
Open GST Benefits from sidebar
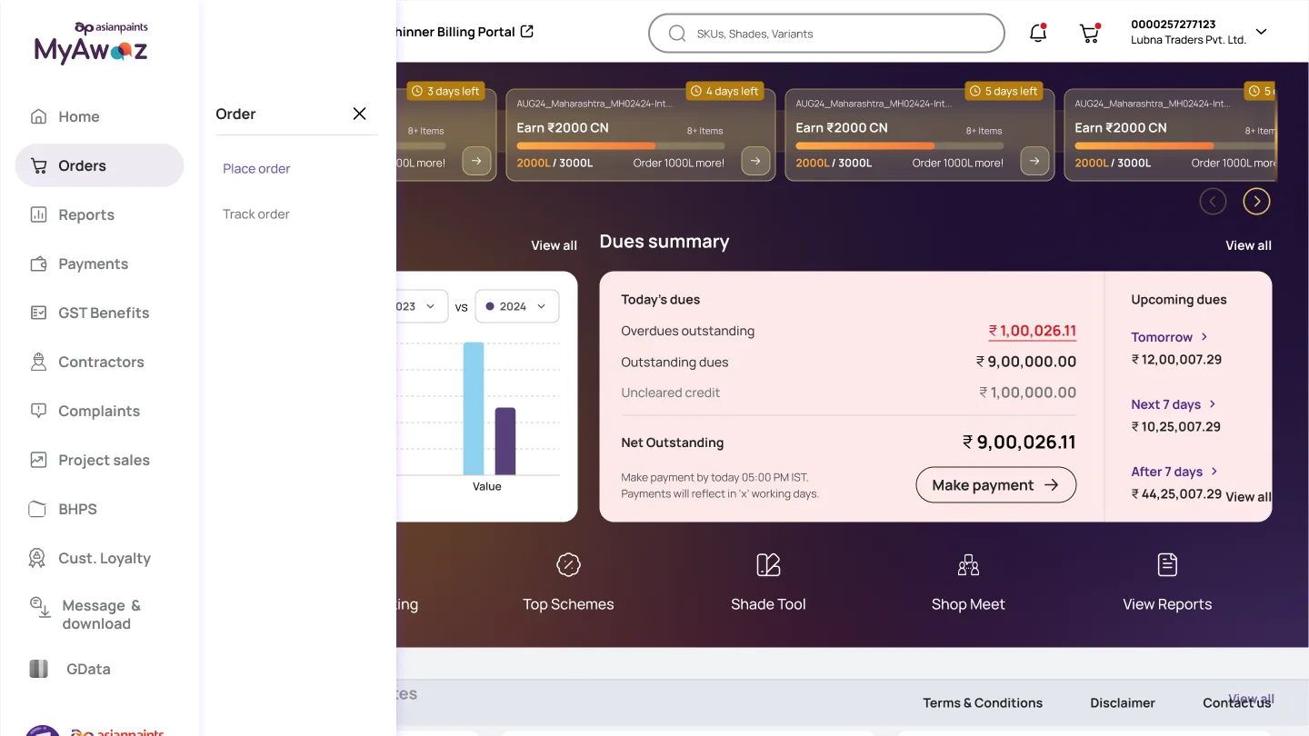pyautogui.click(x=99, y=313)
